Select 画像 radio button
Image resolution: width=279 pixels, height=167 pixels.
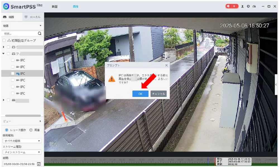pos(31,130)
